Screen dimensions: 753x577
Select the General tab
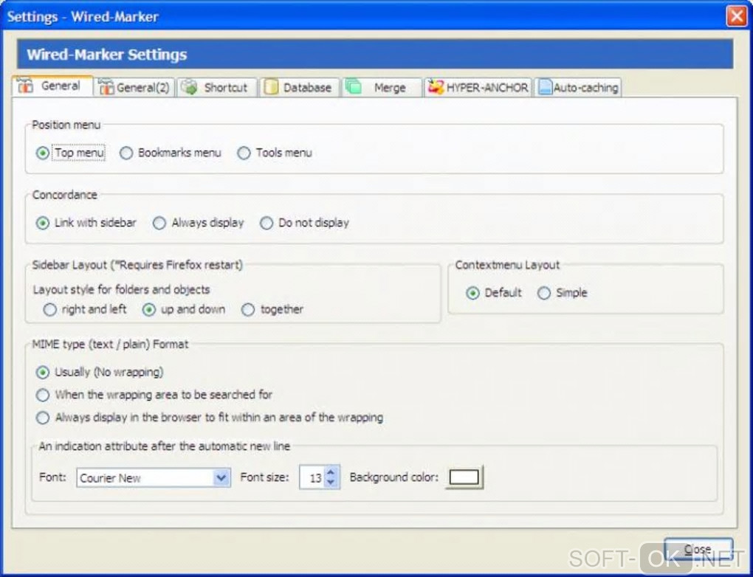[52, 86]
